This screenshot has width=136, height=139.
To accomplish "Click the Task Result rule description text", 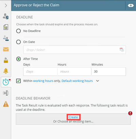I will click(72, 107).
